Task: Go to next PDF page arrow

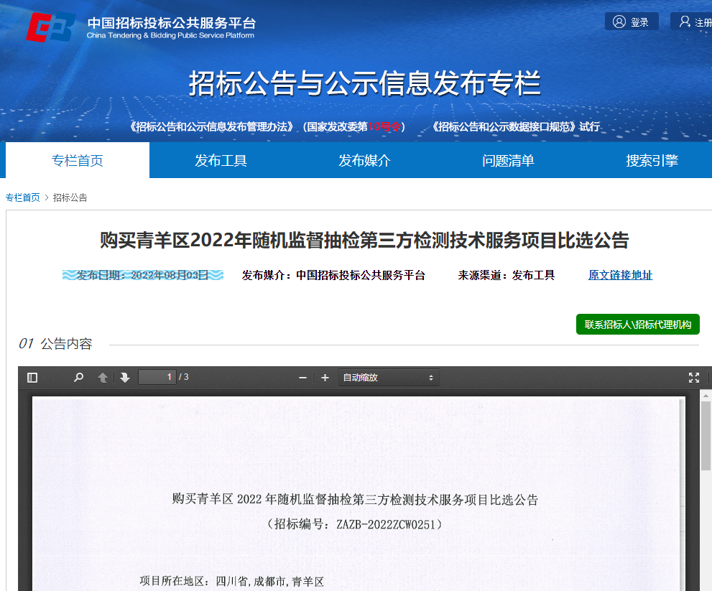Action: pos(125,378)
